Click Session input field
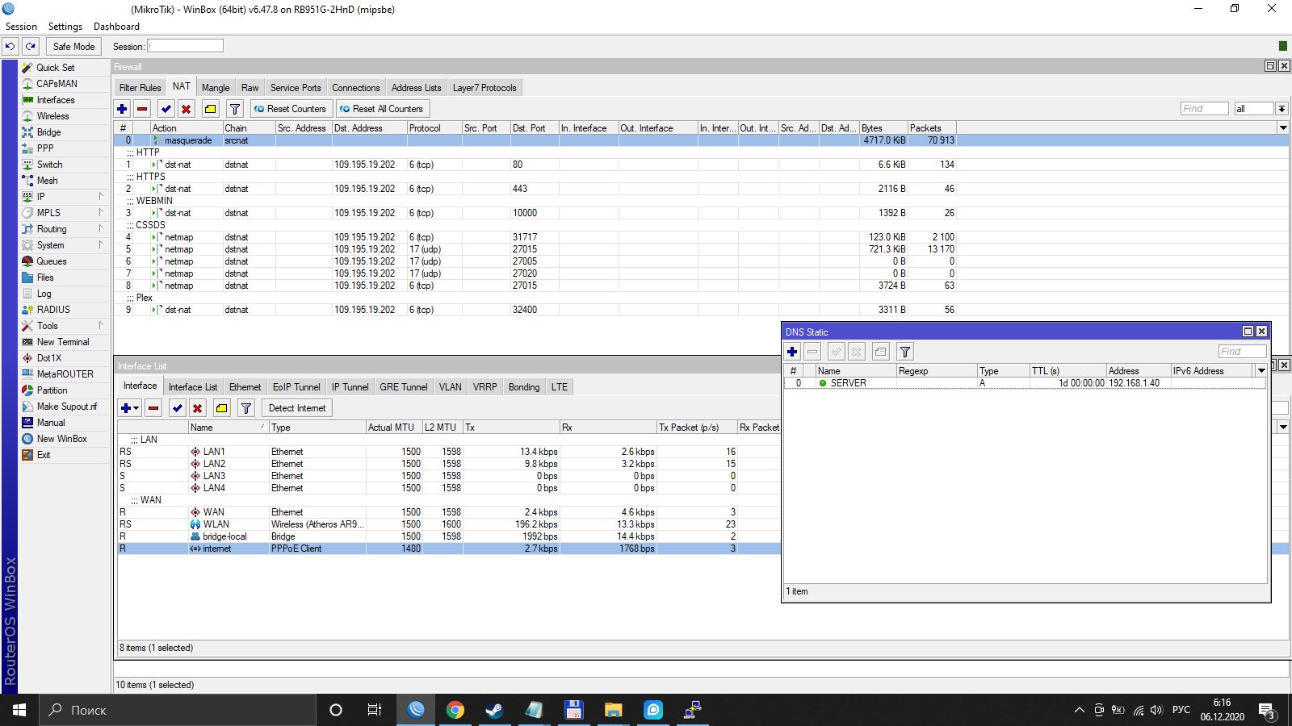 click(186, 46)
